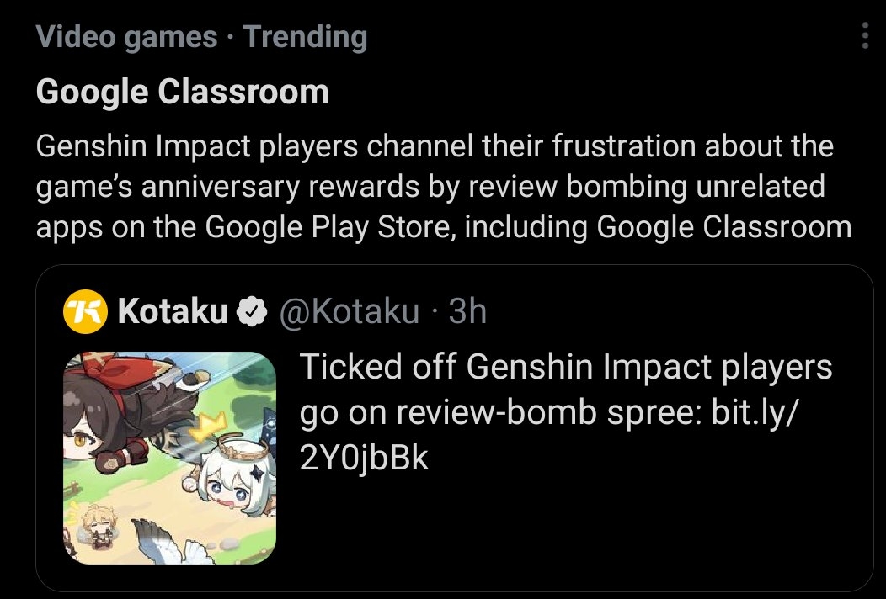Tap the verified badge beside Kotaku
Image resolution: width=886 pixels, height=599 pixels.
[252, 311]
